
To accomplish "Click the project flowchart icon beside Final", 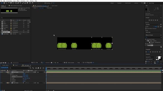I will tap(30, 22).
